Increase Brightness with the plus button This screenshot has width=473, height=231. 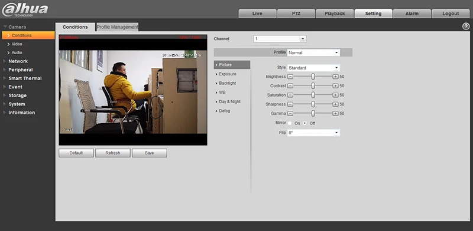coord(335,77)
